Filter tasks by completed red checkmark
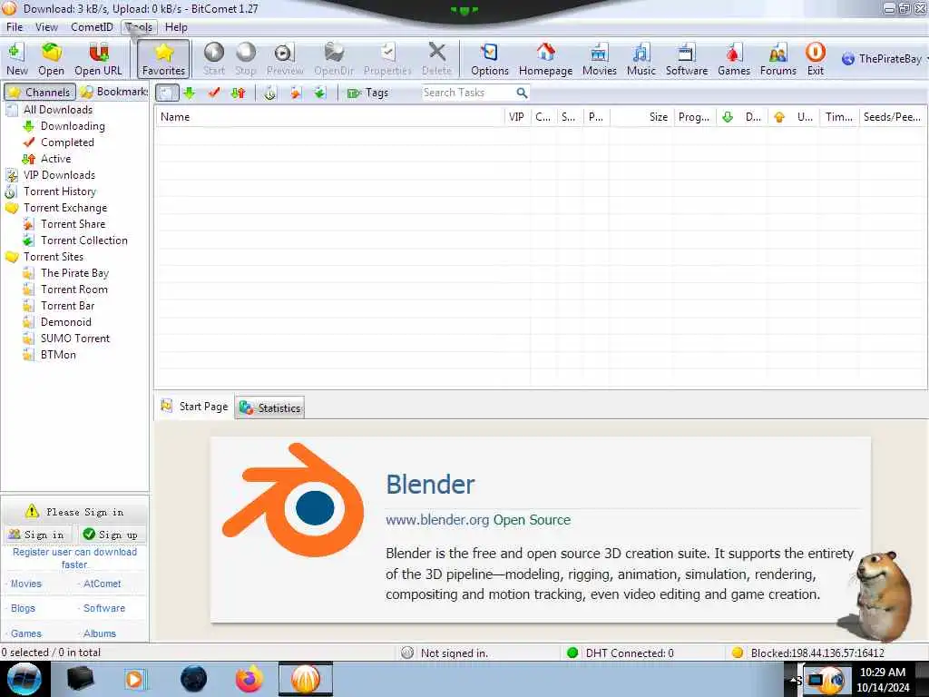This screenshot has width=929, height=697. (214, 93)
